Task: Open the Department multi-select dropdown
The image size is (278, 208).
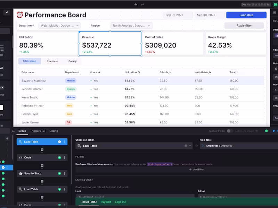Action: [59, 25]
